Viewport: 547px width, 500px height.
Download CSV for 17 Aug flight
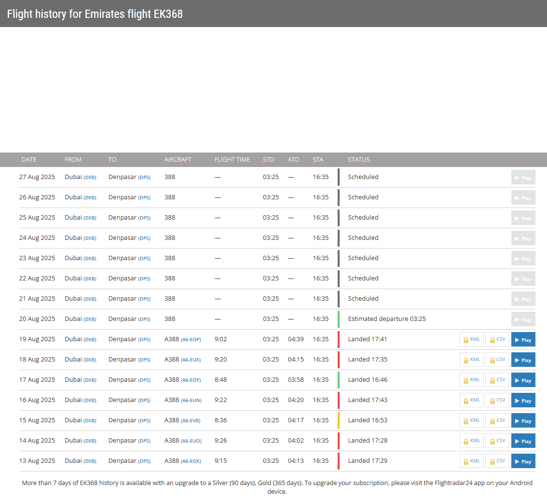[x=497, y=380]
